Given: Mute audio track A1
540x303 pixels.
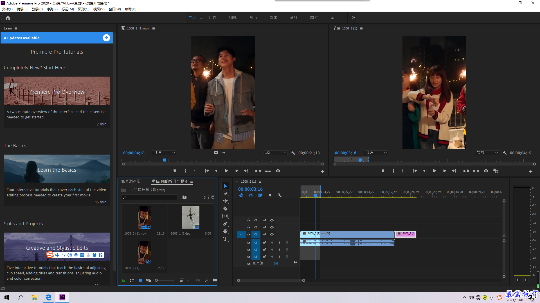Looking at the screenshot, I should point(272,242).
